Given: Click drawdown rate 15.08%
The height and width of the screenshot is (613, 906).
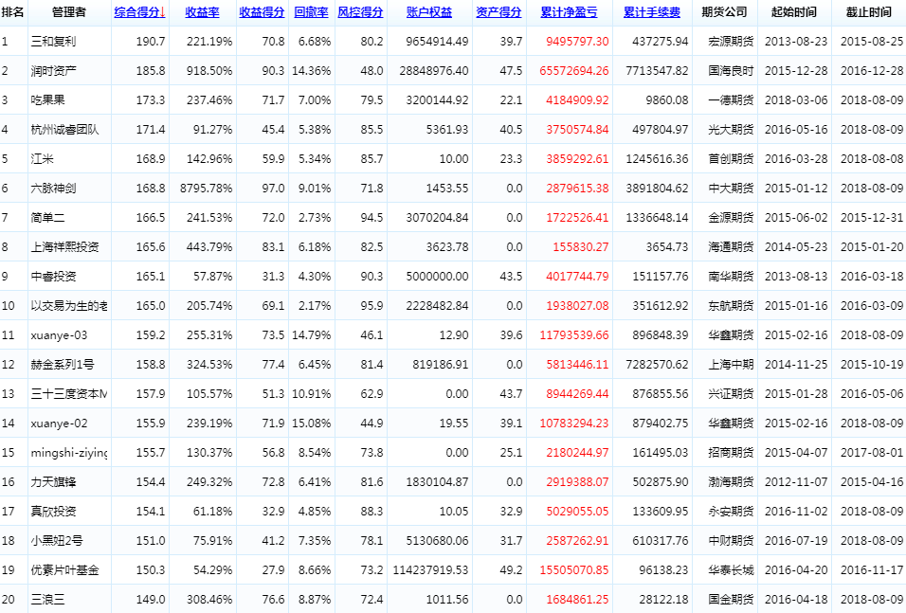Looking at the screenshot, I should tap(312, 424).
